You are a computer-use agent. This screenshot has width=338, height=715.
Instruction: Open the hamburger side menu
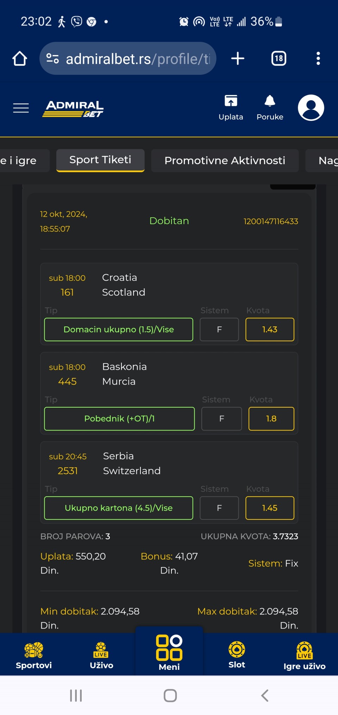21,108
